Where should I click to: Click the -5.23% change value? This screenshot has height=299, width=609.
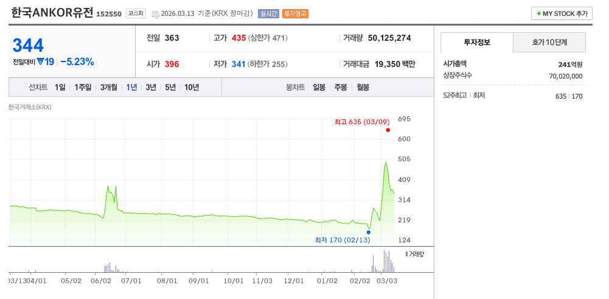coord(77,62)
